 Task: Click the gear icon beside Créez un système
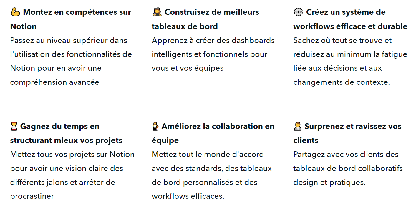pos(298,12)
